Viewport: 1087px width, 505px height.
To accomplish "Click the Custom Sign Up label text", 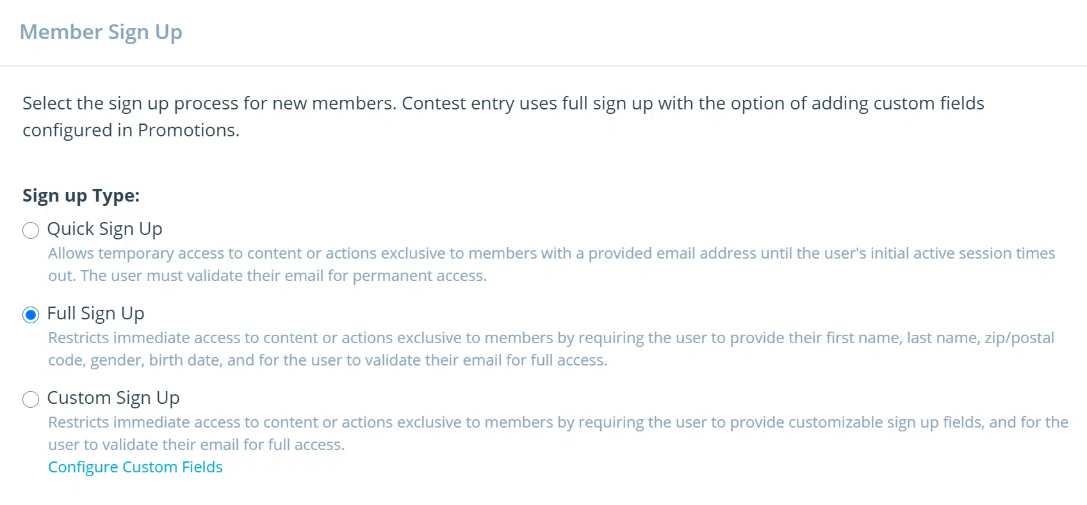I will [113, 398].
